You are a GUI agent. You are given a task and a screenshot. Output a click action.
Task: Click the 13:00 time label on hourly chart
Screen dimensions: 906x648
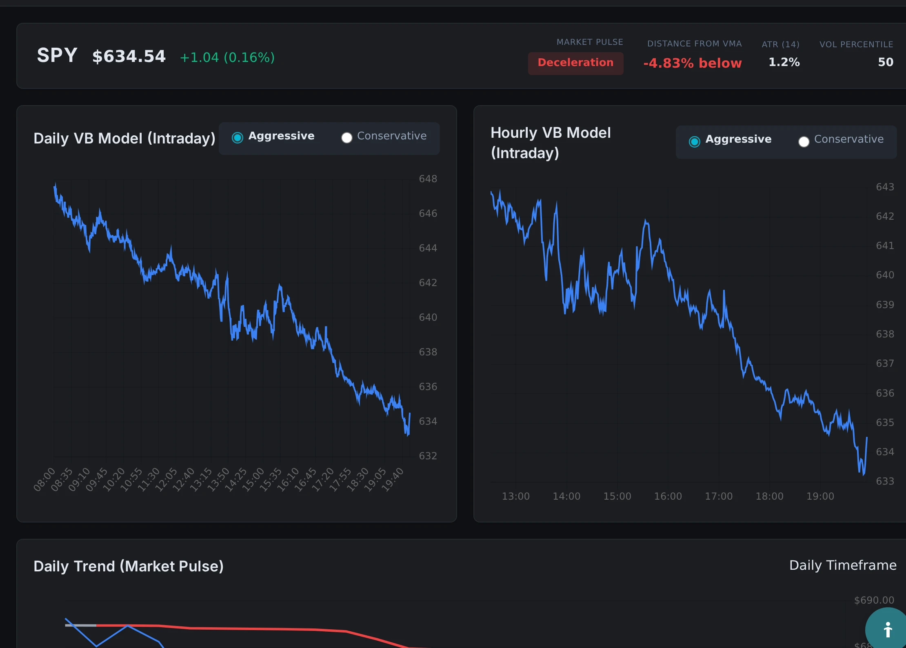click(516, 496)
